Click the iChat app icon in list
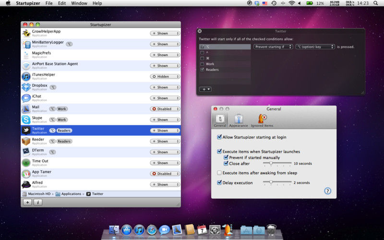This screenshot has height=240, width=384. [26, 98]
